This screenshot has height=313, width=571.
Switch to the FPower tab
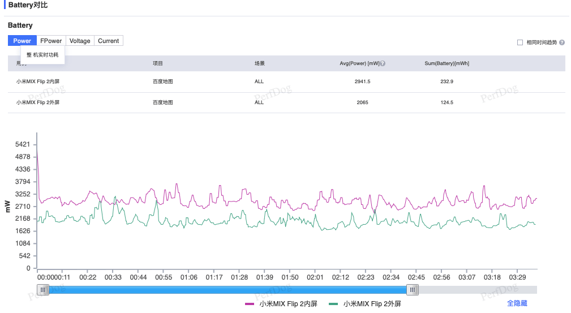coord(51,41)
